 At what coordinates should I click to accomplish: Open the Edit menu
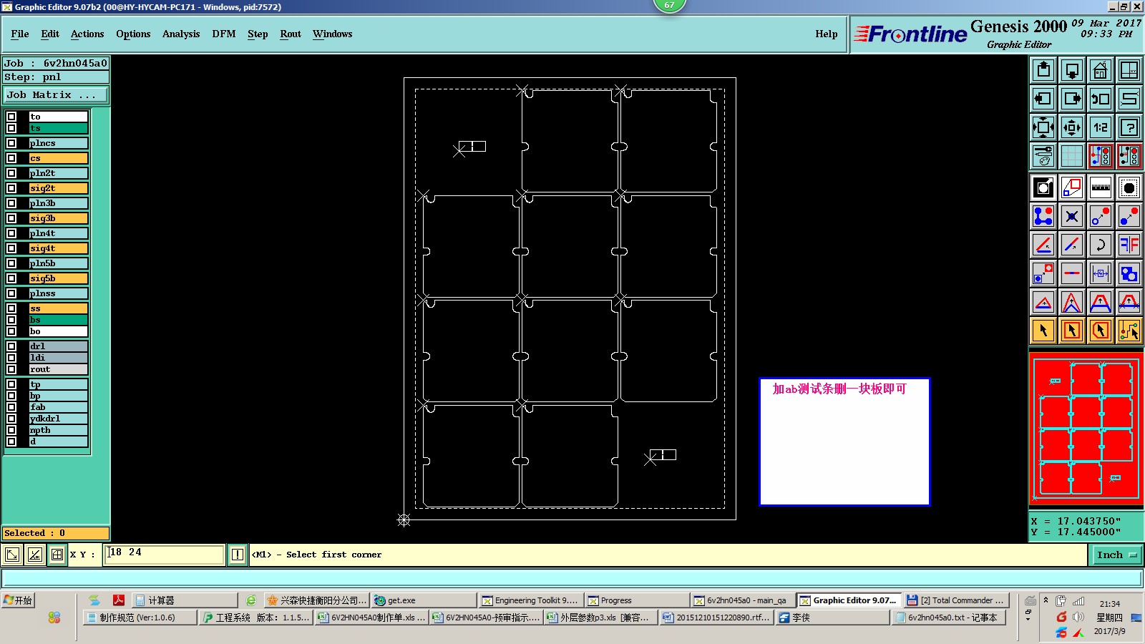(x=50, y=34)
